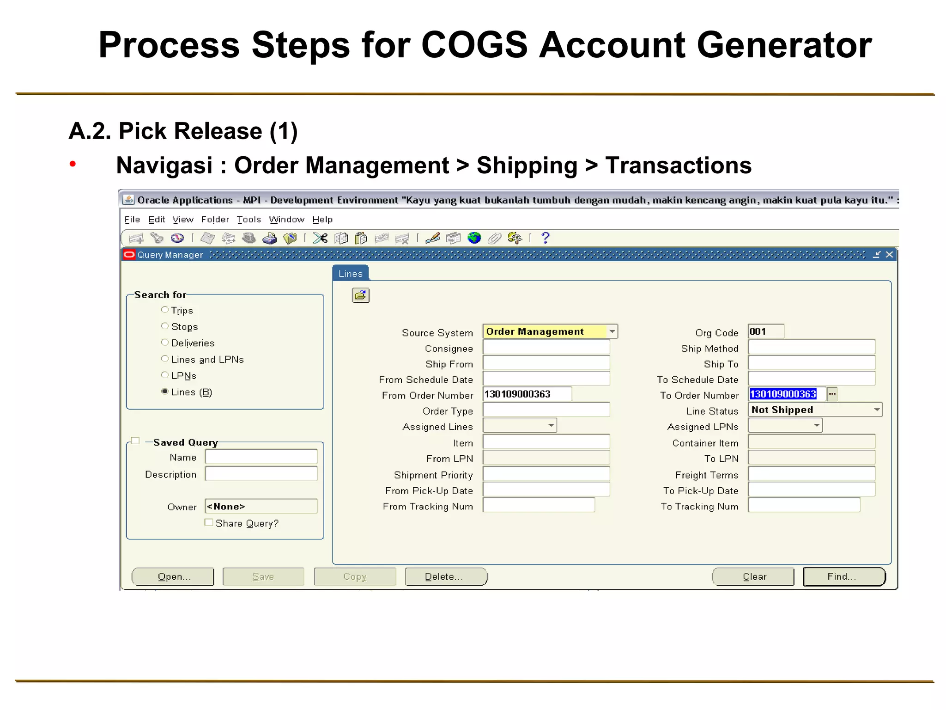Viewport: 946px width, 710px height.
Task: Click the Find flashlight toolbar icon
Action: [157, 238]
